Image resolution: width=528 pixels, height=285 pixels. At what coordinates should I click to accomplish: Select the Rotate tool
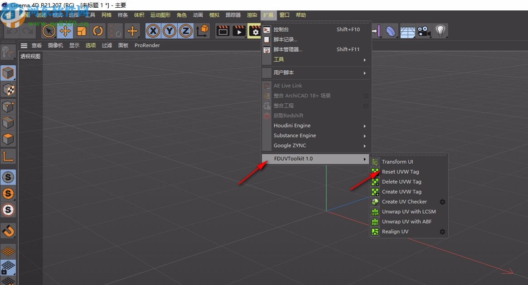(x=98, y=31)
